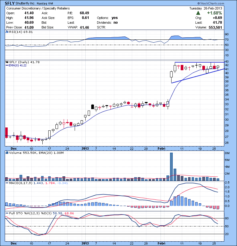Click the black filled candle in early January
Screen dimensions: 237x246
(x=92, y=107)
